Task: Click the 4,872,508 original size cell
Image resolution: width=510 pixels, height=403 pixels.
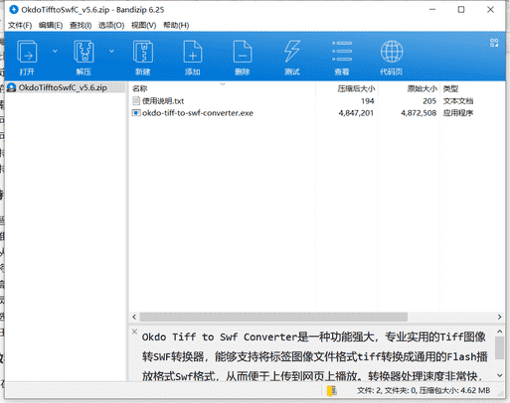Action: click(419, 113)
